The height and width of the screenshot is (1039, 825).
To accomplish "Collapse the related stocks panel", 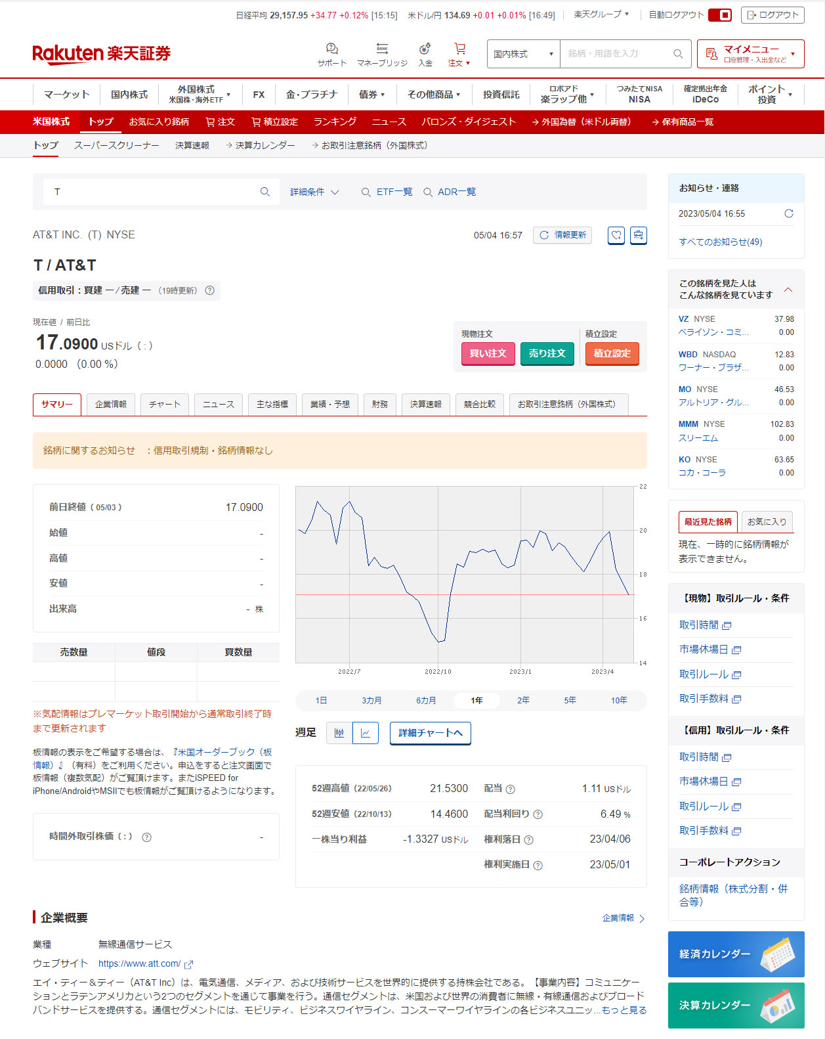I will coord(788,290).
